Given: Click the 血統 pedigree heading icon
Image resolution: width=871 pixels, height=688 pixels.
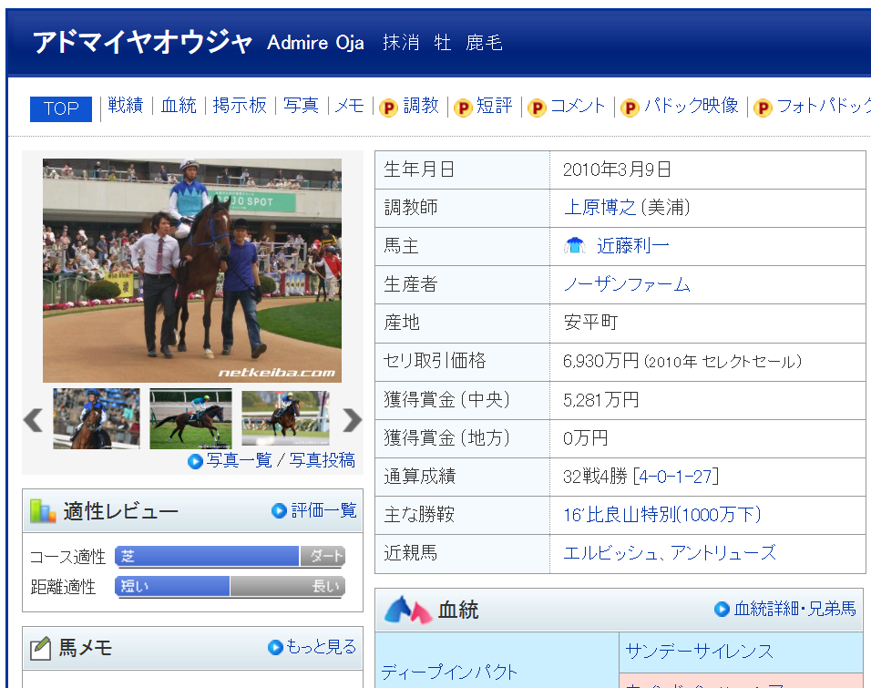Looking at the screenshot, I should click(407, 610).
